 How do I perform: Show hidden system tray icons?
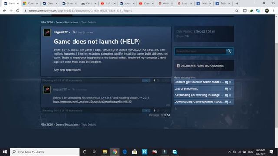coord(230,152)
